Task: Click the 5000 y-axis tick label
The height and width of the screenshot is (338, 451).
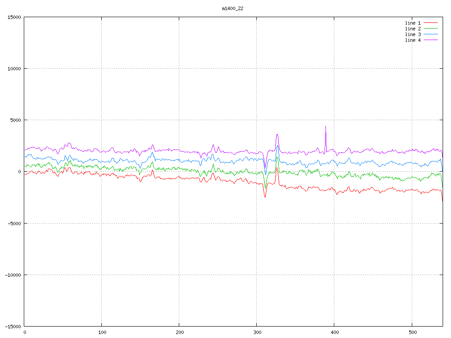Action: pos(15,120)
